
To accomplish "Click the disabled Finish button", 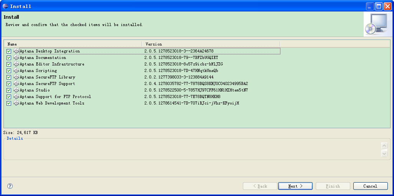I will [x=333, y=186].
